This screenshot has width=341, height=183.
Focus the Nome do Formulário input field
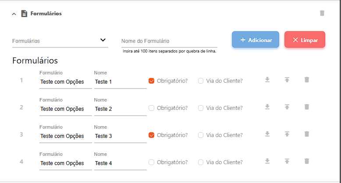pyautogui.click(x=169, y=41)
